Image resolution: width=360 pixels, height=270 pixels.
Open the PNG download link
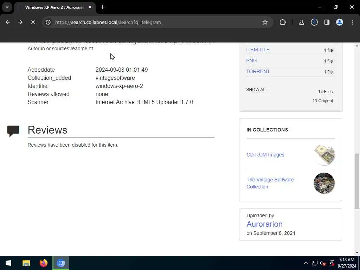tap(251, 60)
